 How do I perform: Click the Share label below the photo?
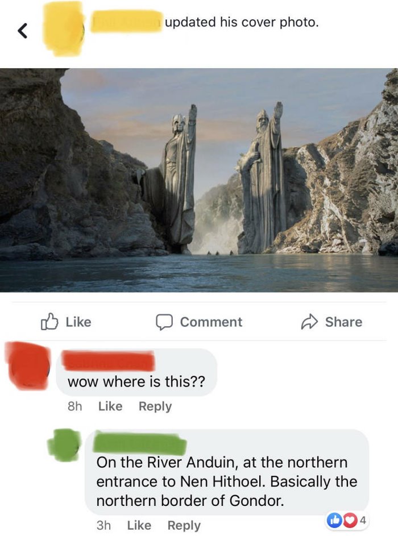coord(343,322)
